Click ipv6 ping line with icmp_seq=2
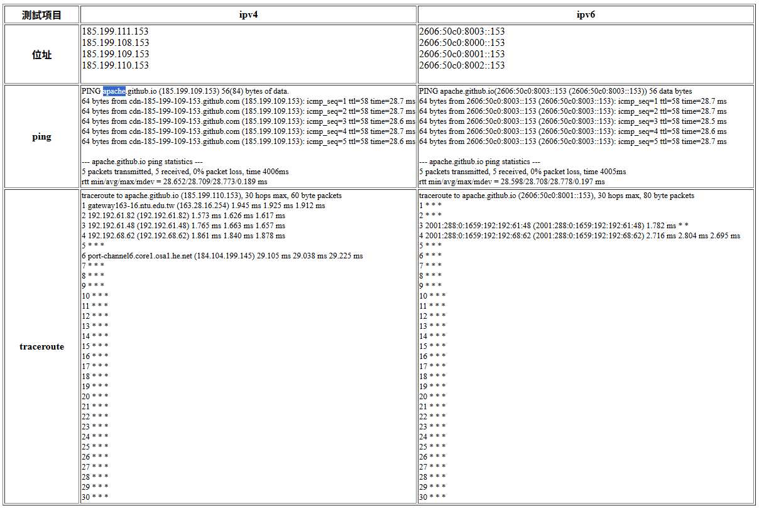This screenshot has width=759, height=508. click(x=573, y=111)
